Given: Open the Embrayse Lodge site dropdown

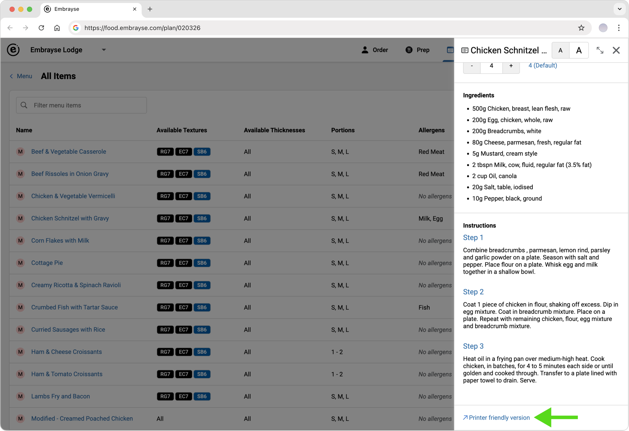Looking at the screenshot, I should (104, 50).
